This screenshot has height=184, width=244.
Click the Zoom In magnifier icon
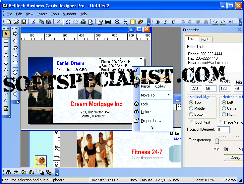click(x=117, y=22)
